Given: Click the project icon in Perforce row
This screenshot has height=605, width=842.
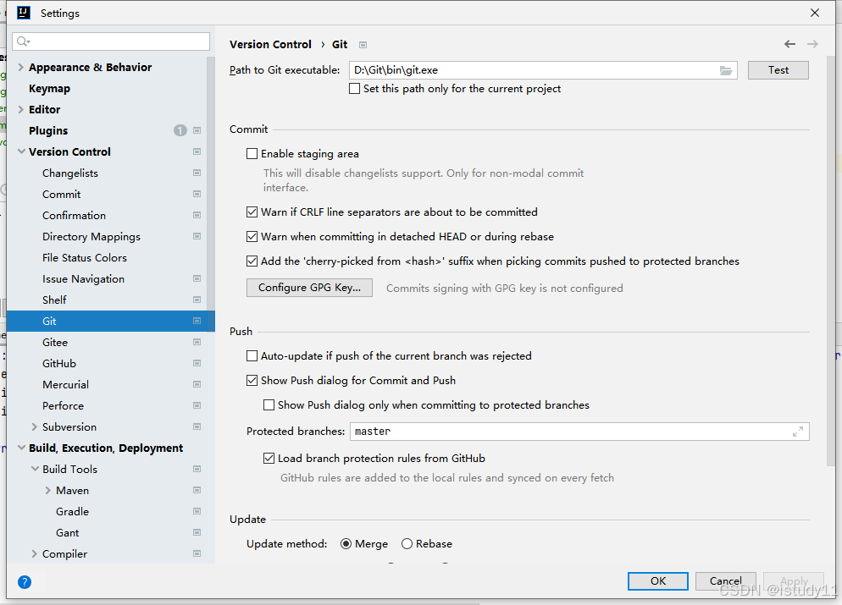Looking at the screenshot, I should tap(197, 405).
